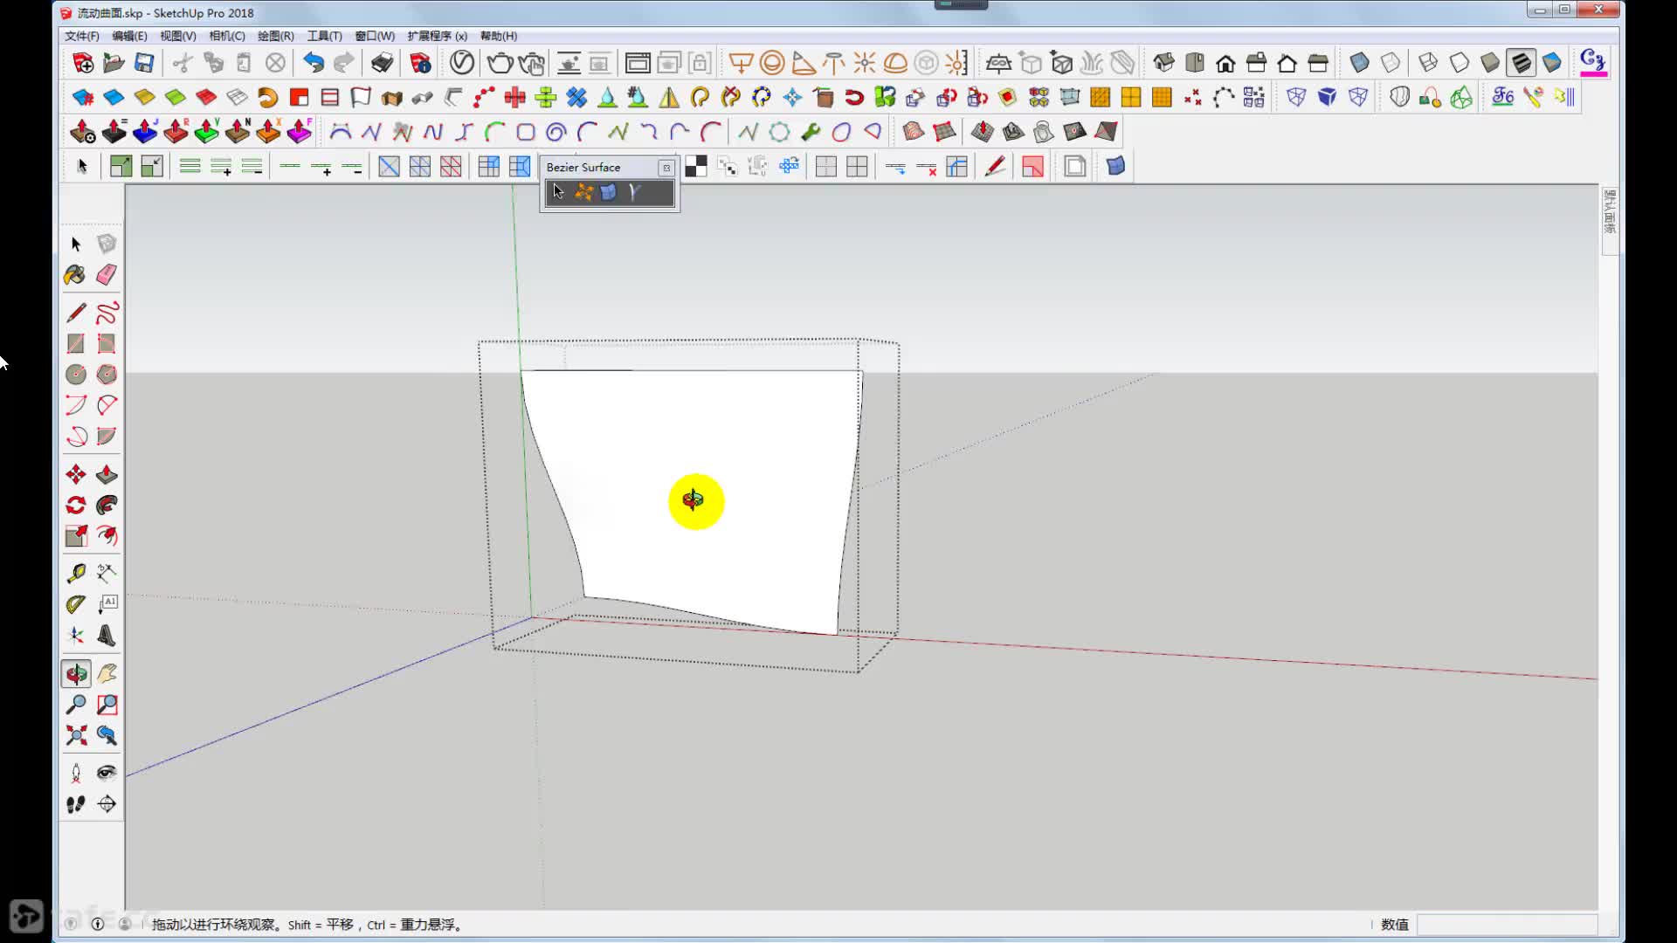Click the Make Component icon
This screenshot has width=1677, height=943.
click(x=107, y=244)
